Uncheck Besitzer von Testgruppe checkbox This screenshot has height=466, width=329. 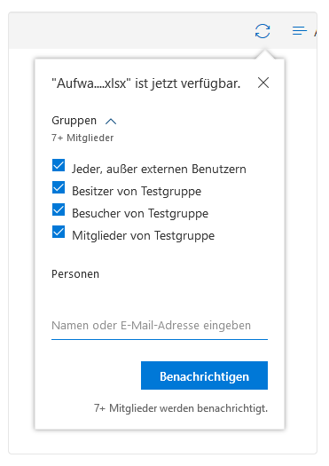click(x=59, y=187)
